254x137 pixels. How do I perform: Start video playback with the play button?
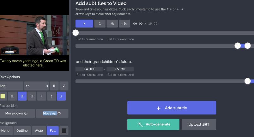tap(84, 23)
